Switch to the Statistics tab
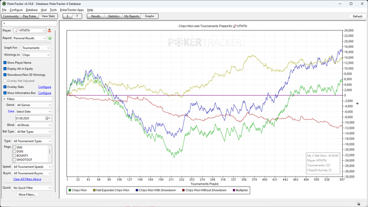This screenshot has height=207, width=368. tap(114, 16)
